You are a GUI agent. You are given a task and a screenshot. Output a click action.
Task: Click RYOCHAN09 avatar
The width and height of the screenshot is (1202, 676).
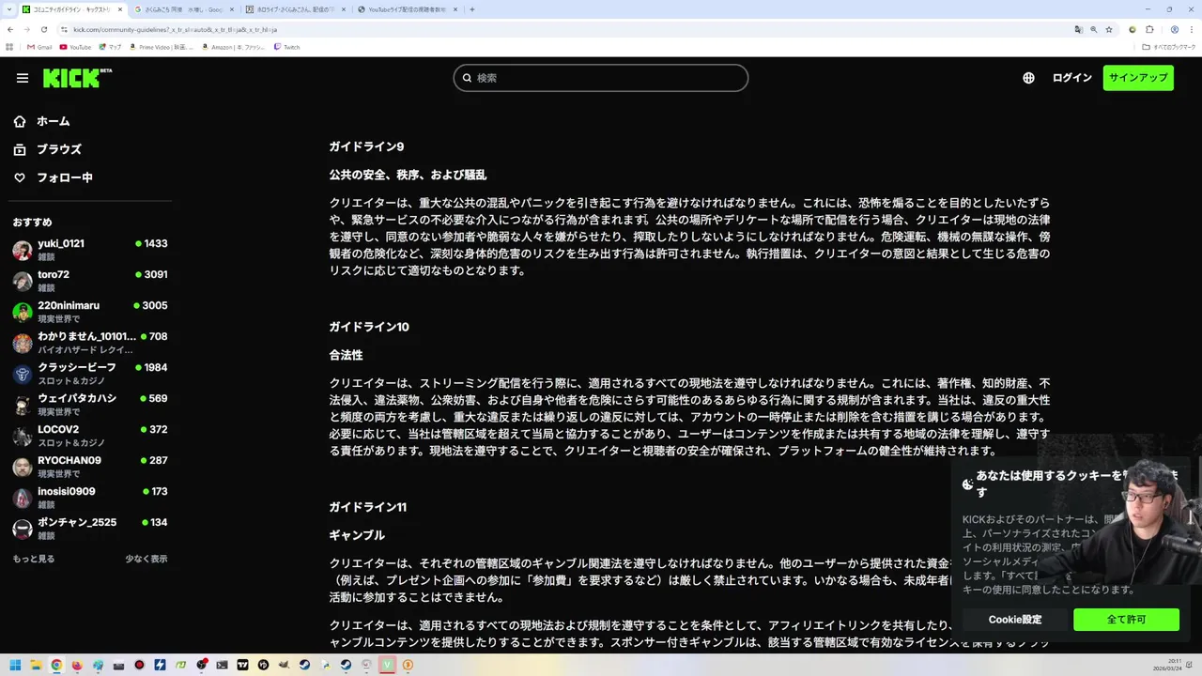coord(23,467)
